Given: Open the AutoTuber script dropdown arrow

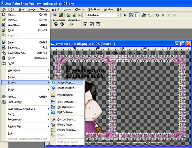Looking at the screenshot, I should pos(119,15).
